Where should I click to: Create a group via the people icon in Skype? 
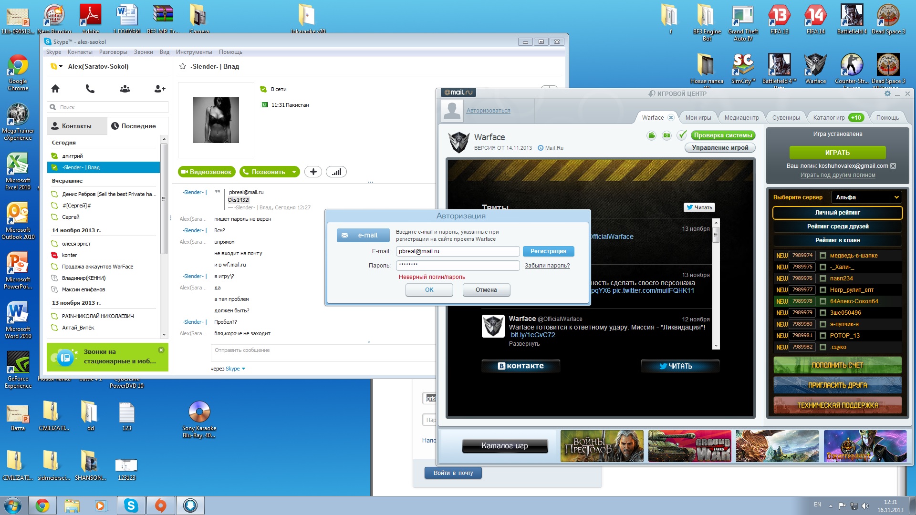(125, 89)
